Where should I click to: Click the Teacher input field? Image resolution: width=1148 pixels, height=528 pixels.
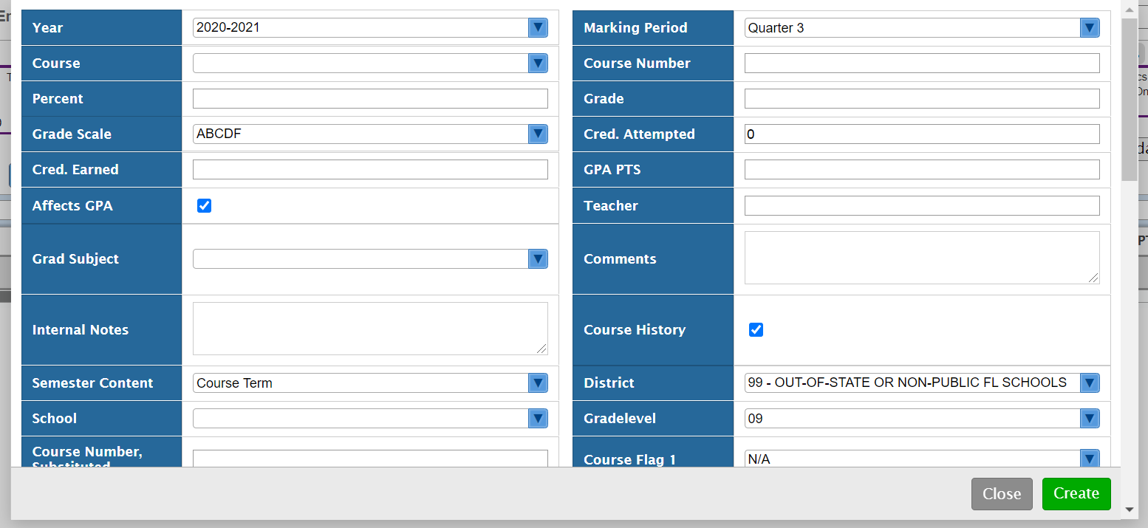(922, 206)
